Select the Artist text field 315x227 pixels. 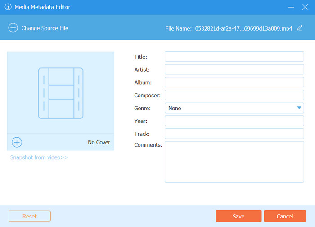tap(234, 70)
